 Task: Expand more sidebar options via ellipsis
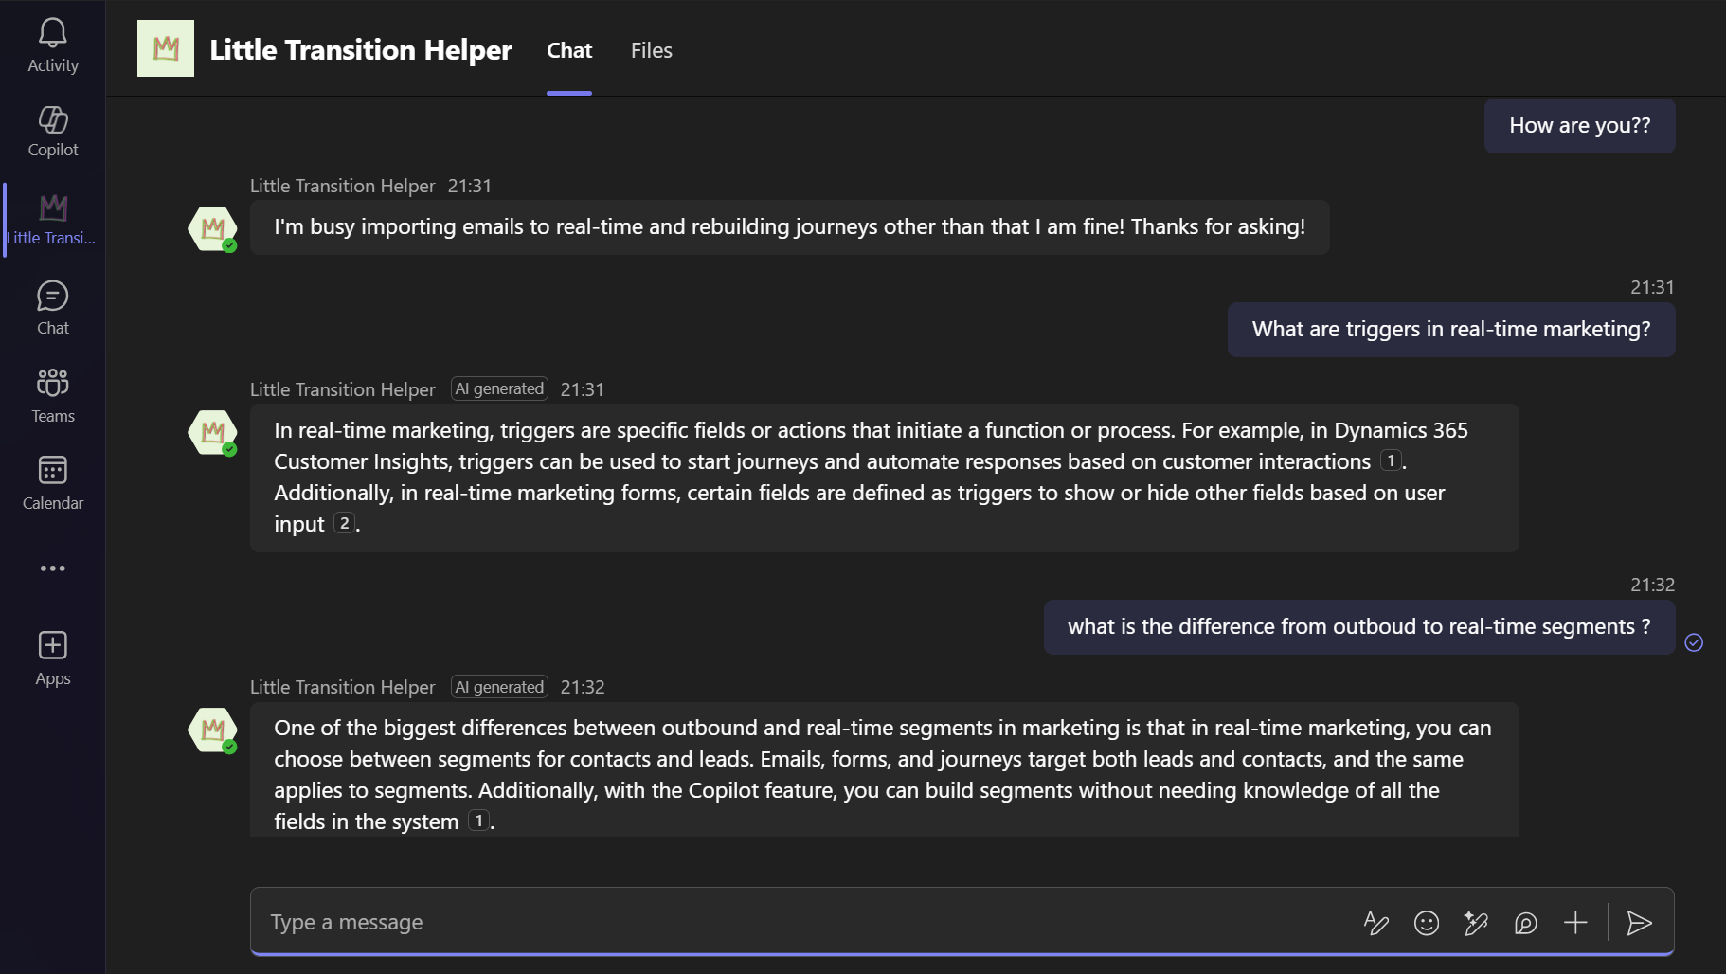[52, 568]
